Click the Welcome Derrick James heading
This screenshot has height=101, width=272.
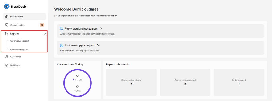click(x=77, y=9)
